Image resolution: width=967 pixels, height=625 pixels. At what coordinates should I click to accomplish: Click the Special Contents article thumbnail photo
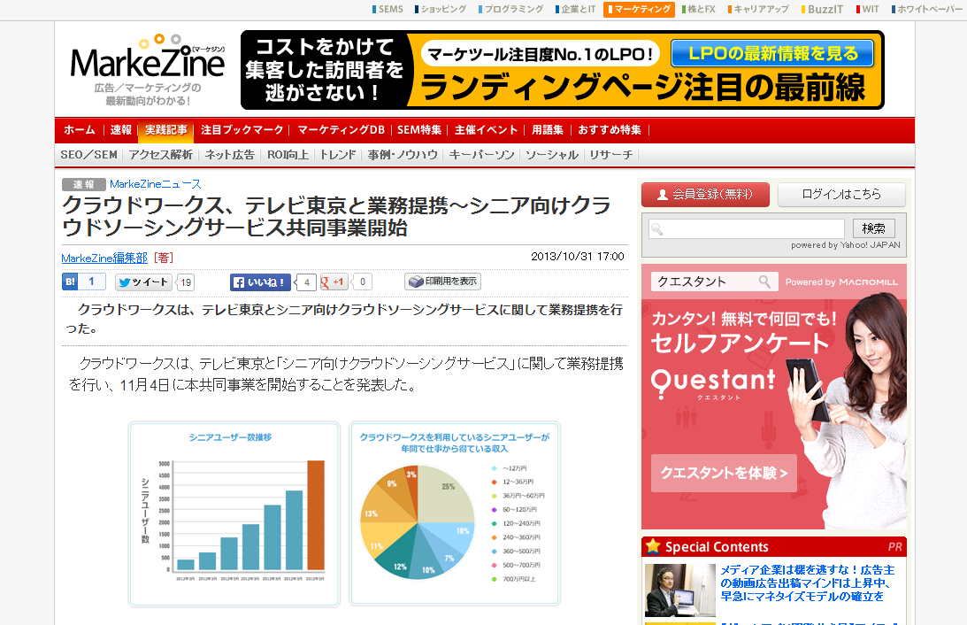680,590
